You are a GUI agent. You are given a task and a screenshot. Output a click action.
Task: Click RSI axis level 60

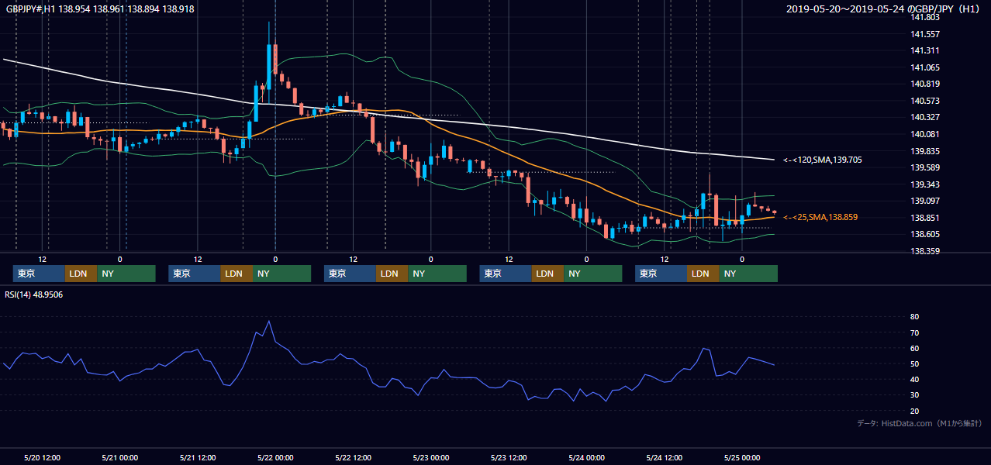914,348
